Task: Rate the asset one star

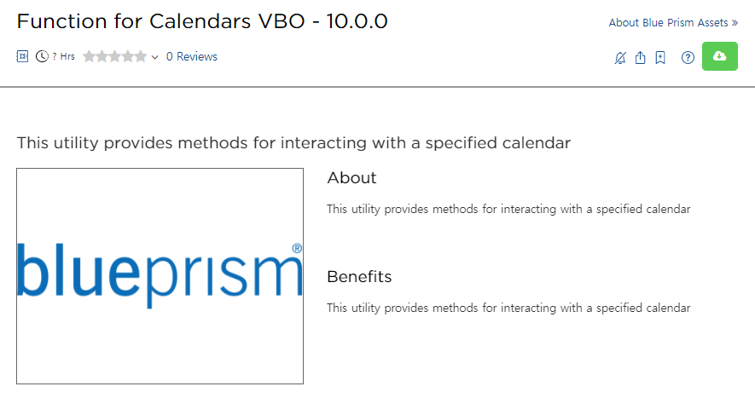Action: [89, 56]
